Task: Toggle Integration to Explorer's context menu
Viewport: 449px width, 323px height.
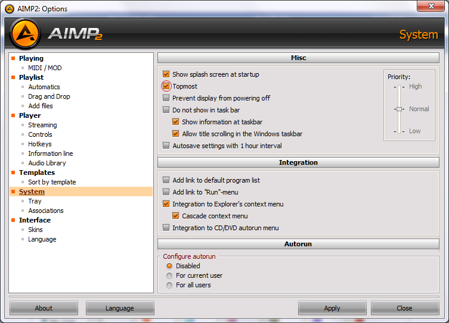Action: click(x=166, y=203)
